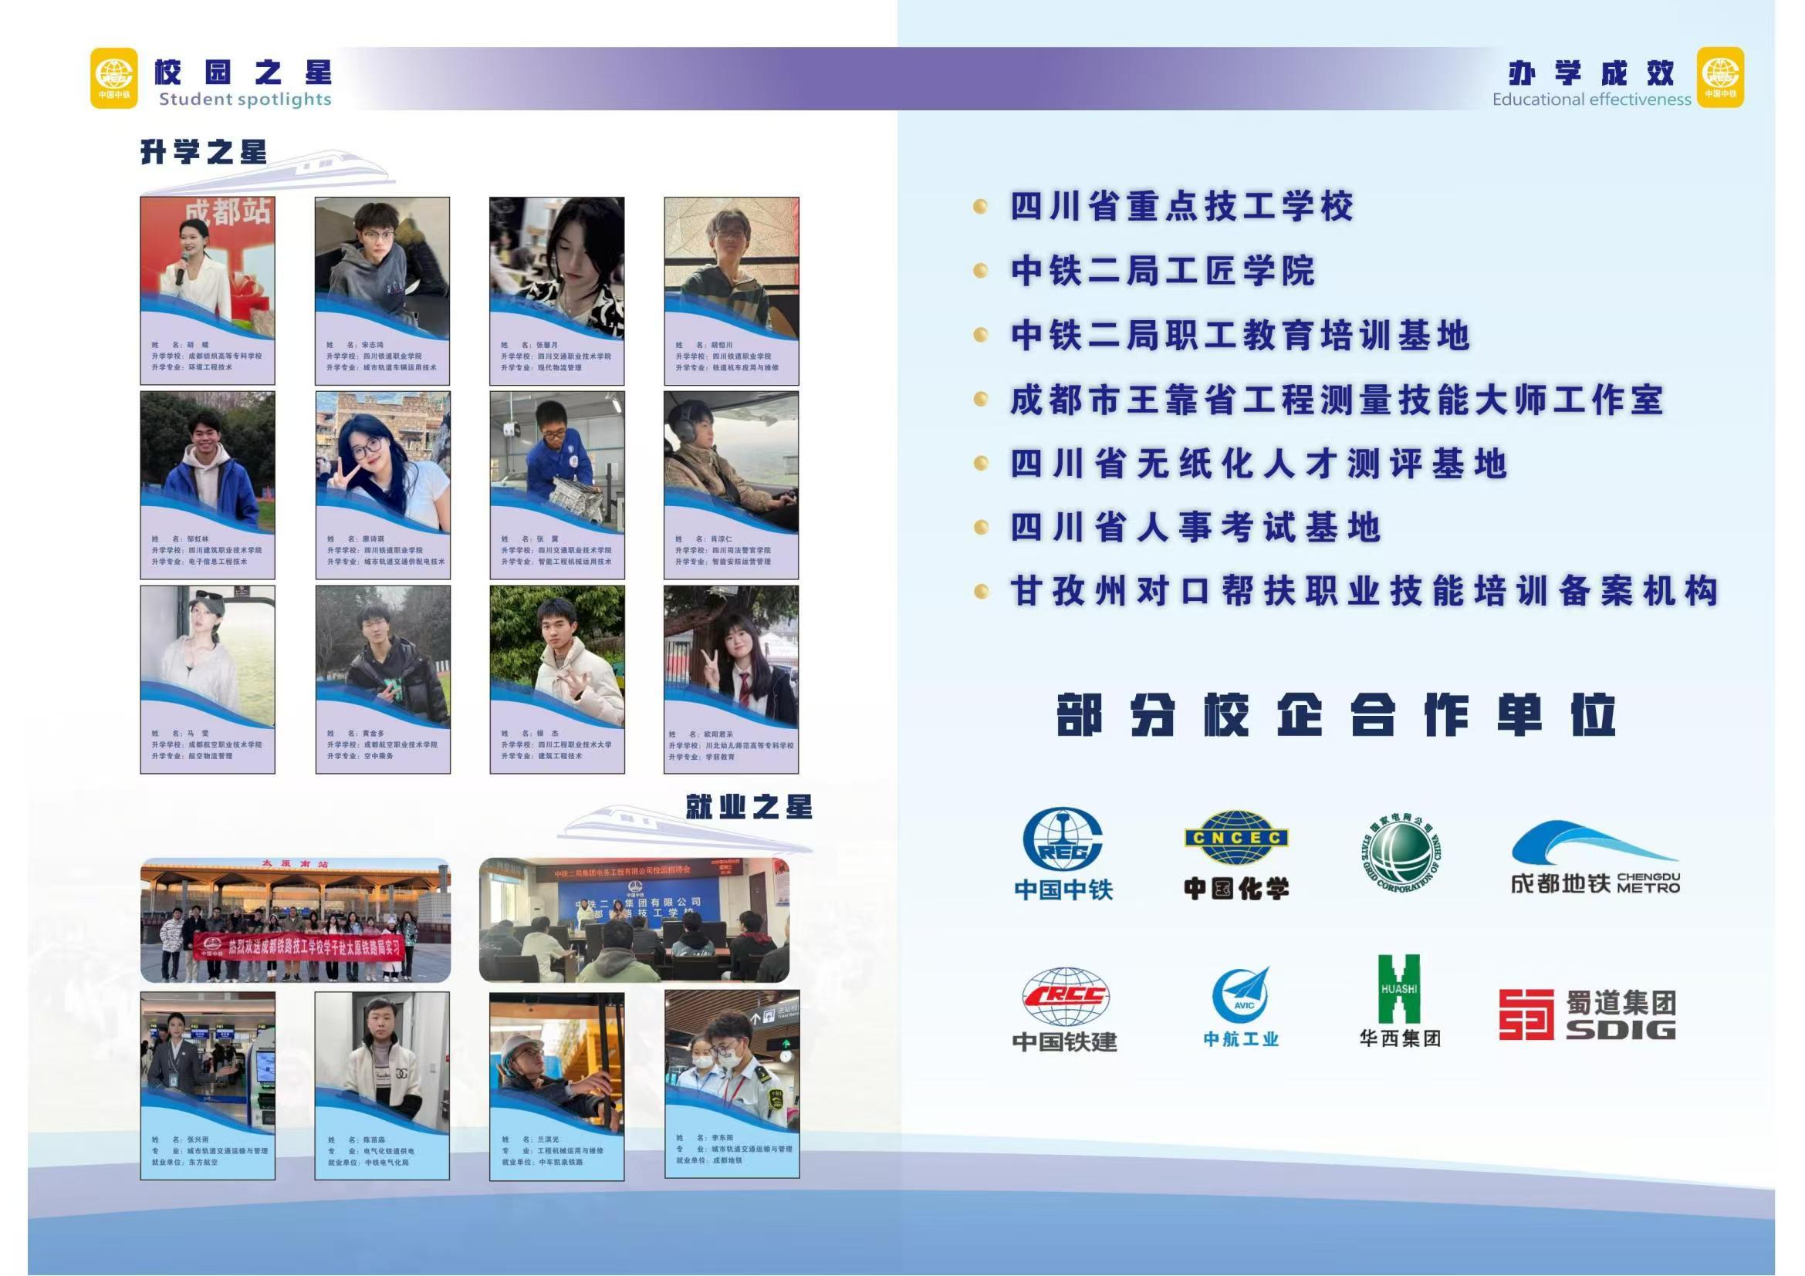Click the text 铁道机车应用与维修

(745, 367)
